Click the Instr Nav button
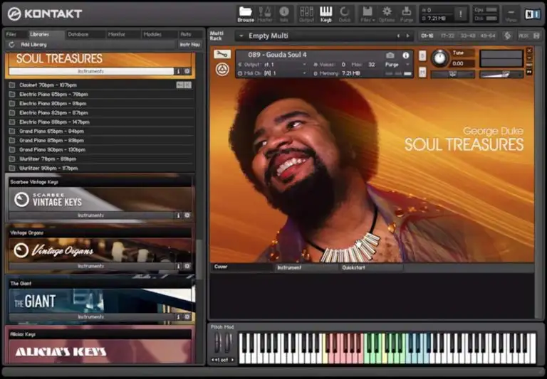The image size is (547, 379). [x=189, y=45]
